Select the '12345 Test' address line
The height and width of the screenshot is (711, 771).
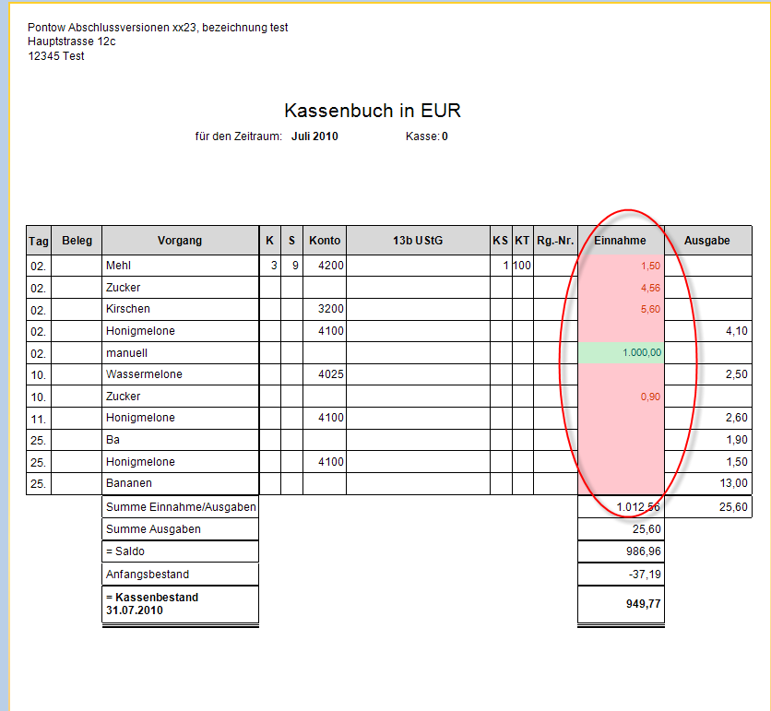click(x=56, y=56)
